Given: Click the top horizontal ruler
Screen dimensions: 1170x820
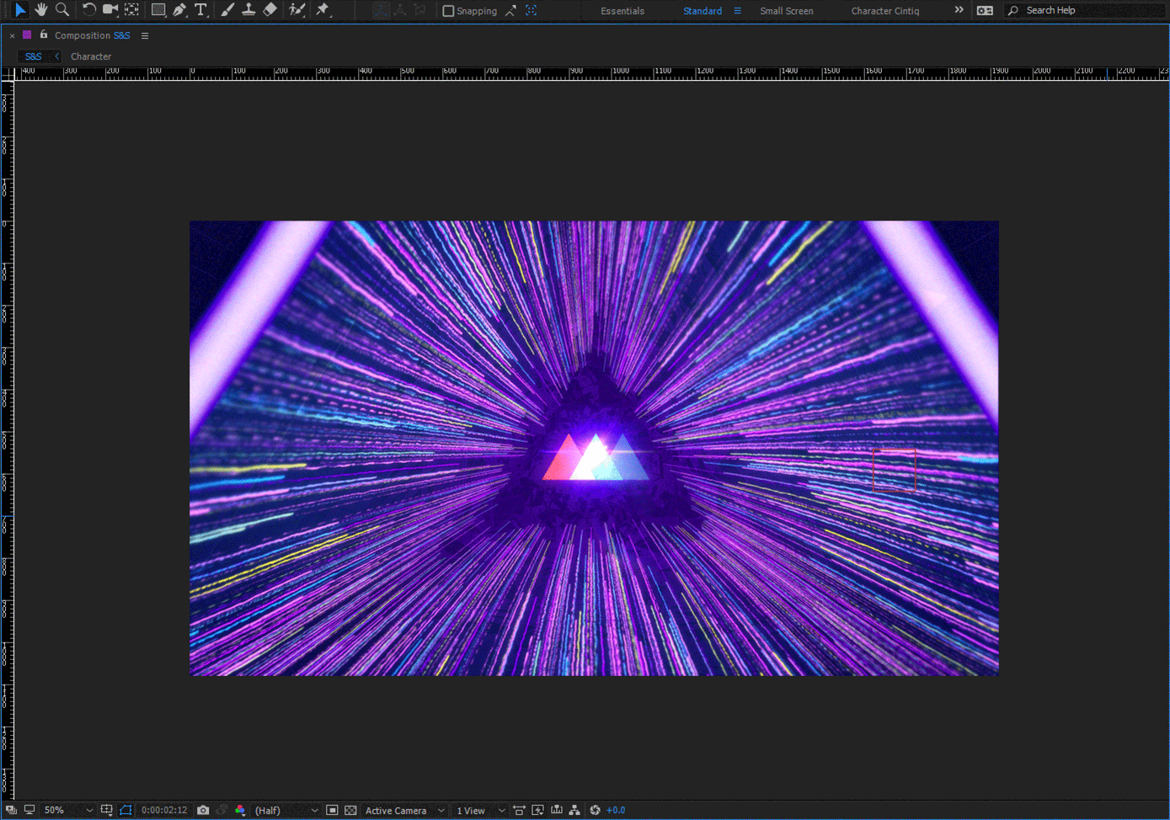Looking at the screenshot, I should 592,73.
